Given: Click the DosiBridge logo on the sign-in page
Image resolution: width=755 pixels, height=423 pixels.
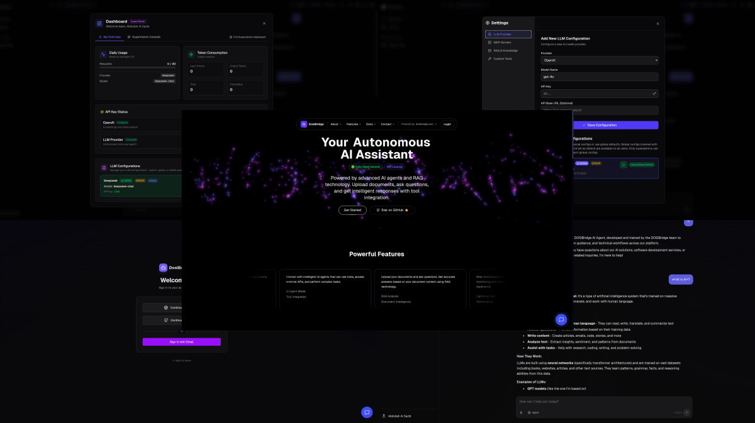Looking at the screenshot, I should pyautogui.click(x=163, y=267).
